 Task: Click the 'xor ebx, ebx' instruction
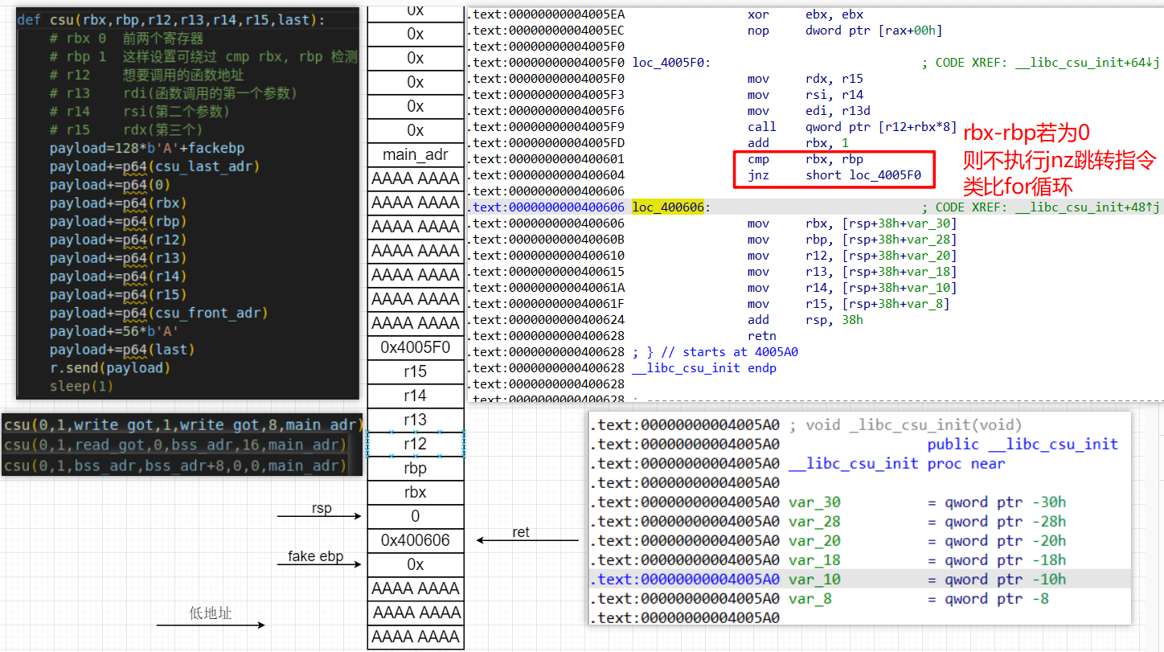click(805, 14)
